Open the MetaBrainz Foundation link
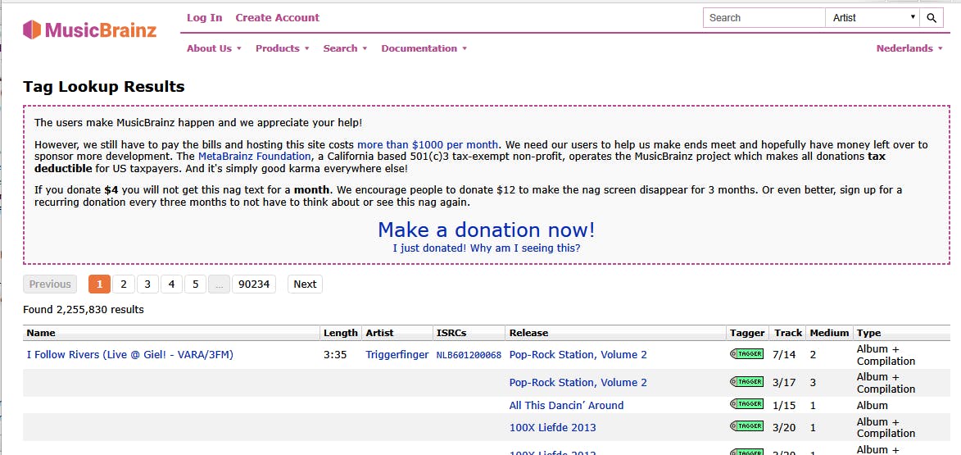961x455 pixels. [254, 157]
